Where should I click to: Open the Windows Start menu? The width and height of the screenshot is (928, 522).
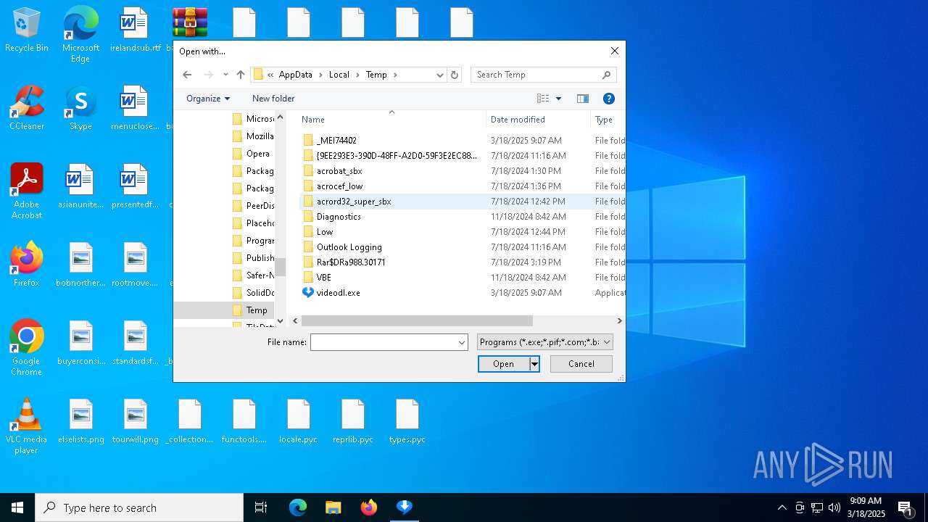click(x=17, y=507)
